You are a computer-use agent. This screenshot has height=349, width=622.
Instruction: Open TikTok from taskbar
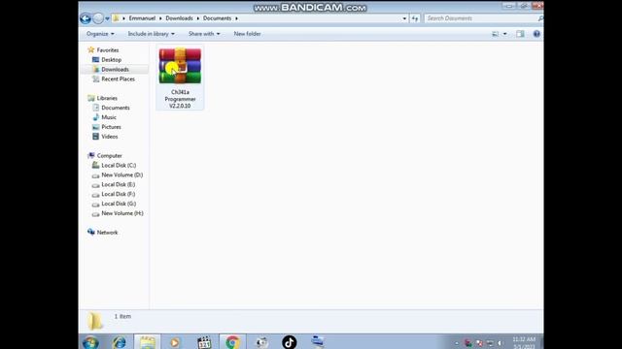coord(290,342)
